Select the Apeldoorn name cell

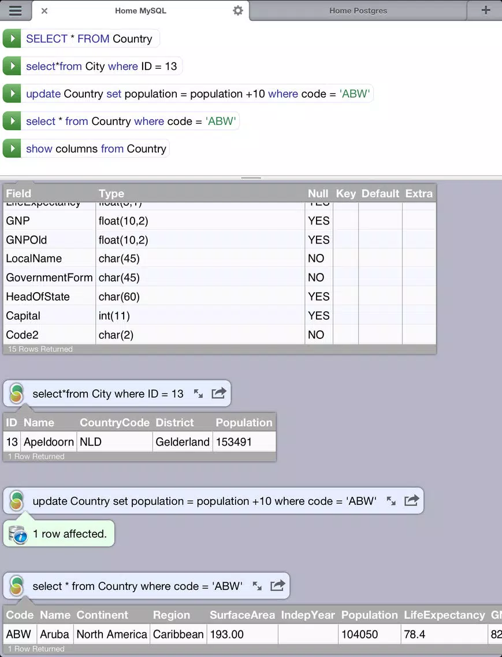click(x=49, y=442)
